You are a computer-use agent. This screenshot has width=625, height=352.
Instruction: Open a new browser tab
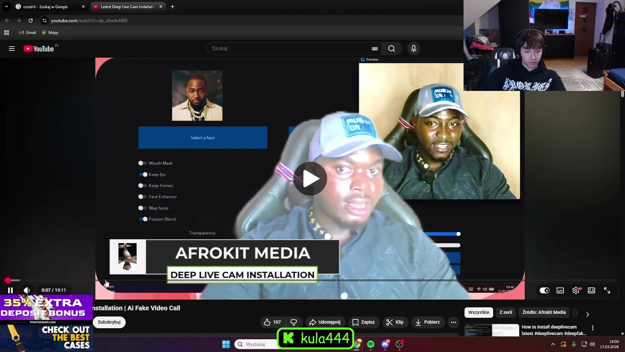(x=172, y=6)
